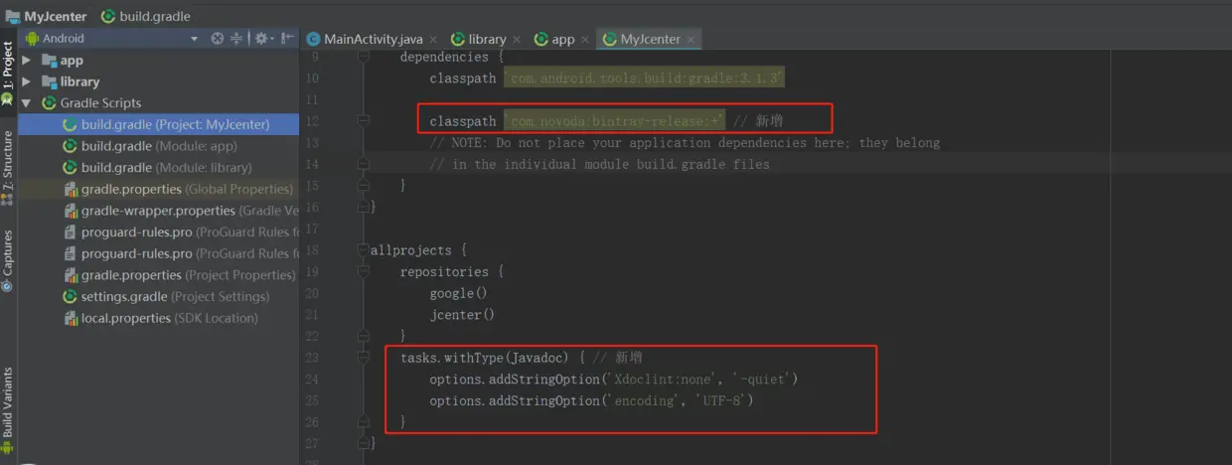Fold the dependencies block at line 9
Viewport: 1232px width, 465px height.
click(x=363, y=57)
